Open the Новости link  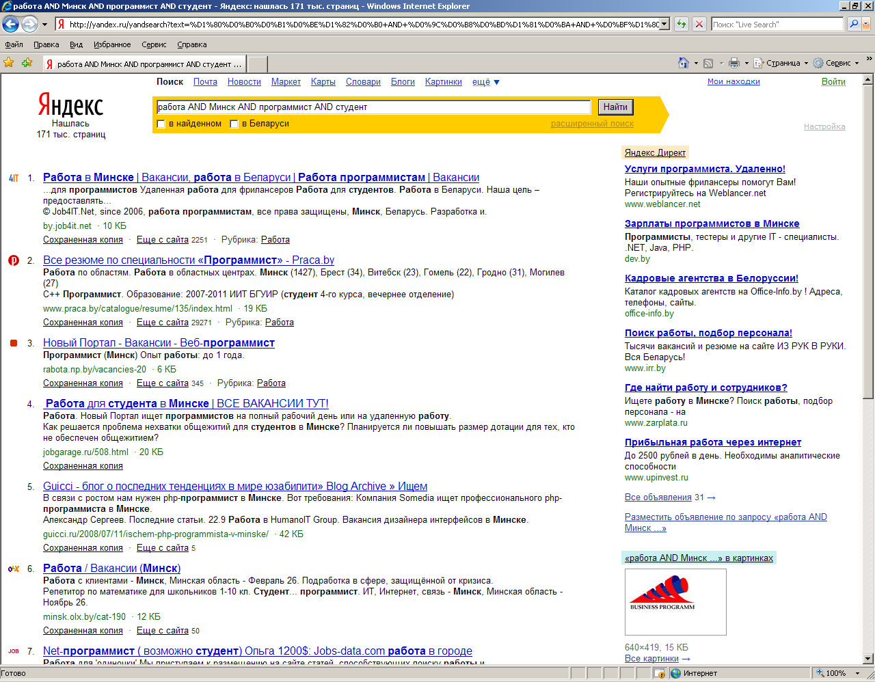(244, 82)
